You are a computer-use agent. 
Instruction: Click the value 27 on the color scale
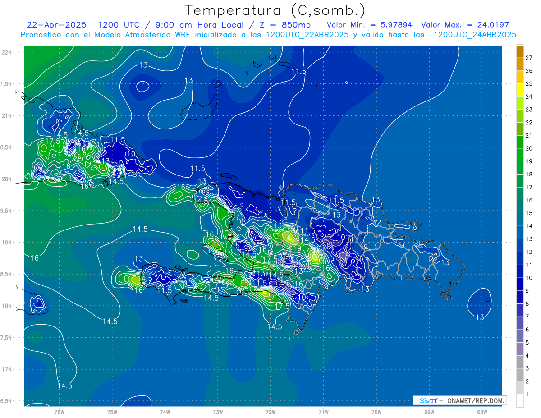529,58
